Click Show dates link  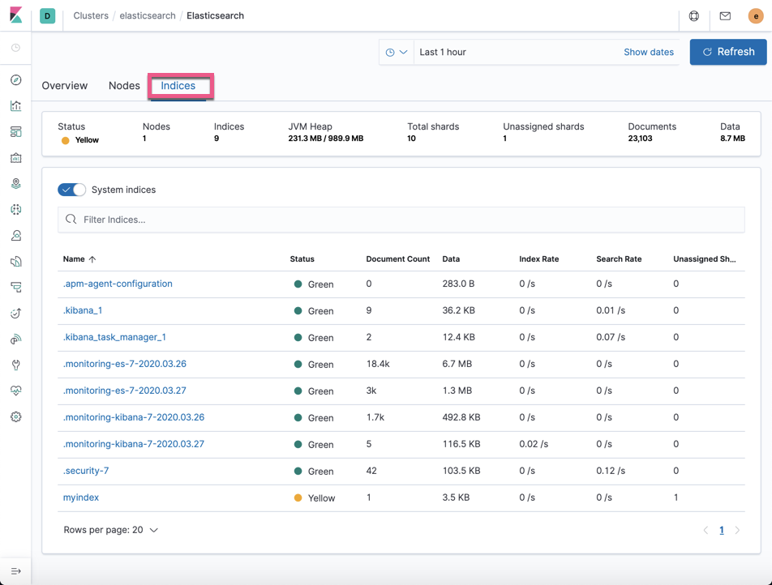pos(649,52)
